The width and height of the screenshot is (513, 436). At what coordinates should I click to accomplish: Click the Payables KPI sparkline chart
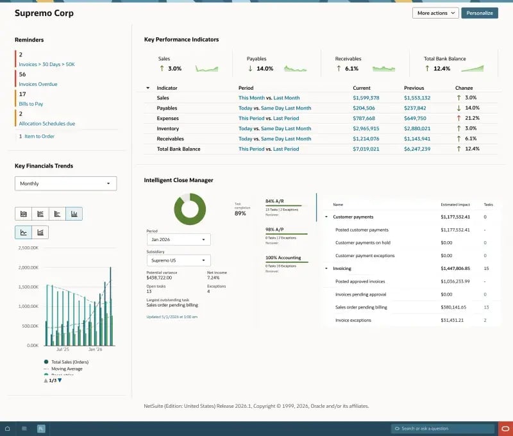point(296,69)
